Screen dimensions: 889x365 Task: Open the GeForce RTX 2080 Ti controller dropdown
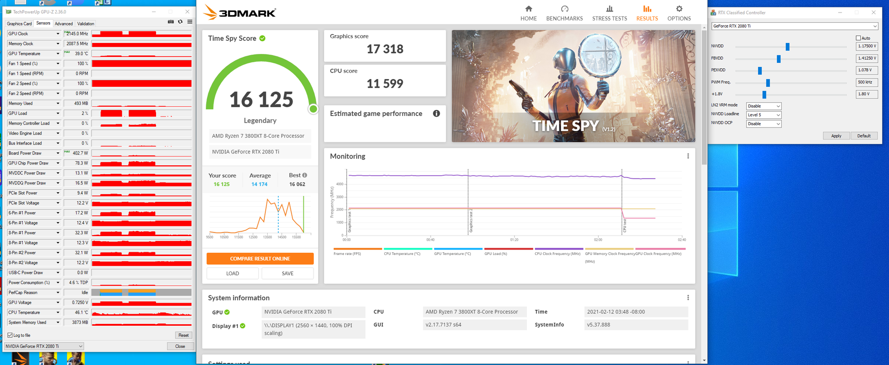(x=795, y=26)
